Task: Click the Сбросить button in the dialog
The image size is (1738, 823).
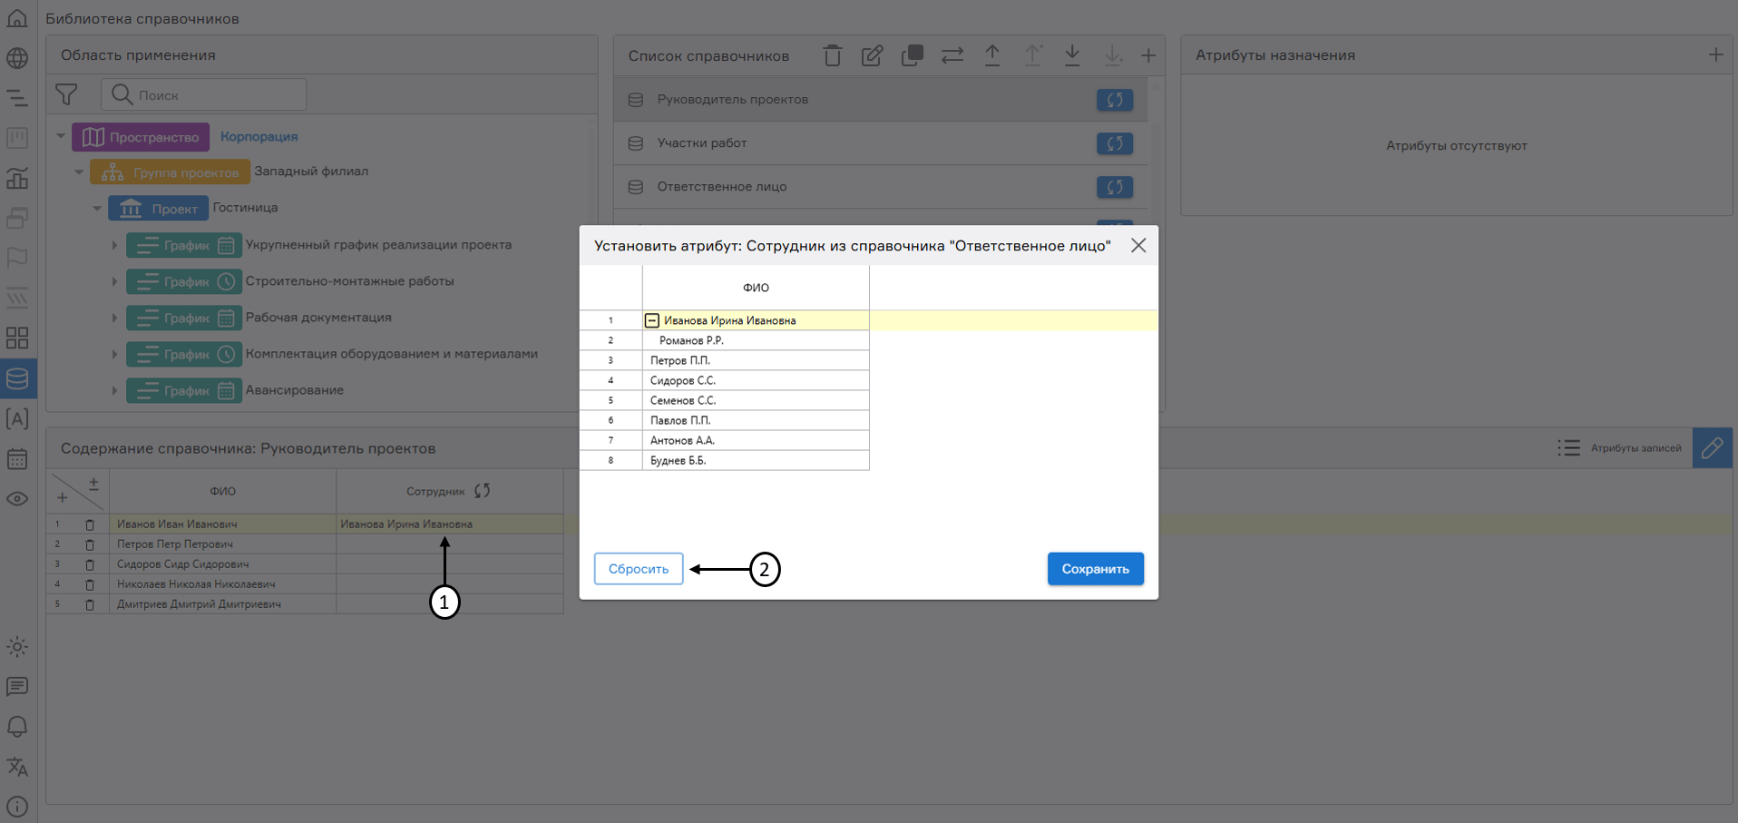Action: [638, 569]
